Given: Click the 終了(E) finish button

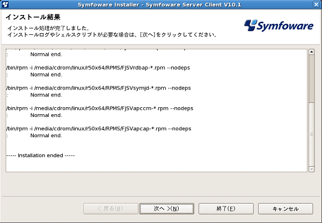Looking at the screenshot, I should click(x=226, y=209).
